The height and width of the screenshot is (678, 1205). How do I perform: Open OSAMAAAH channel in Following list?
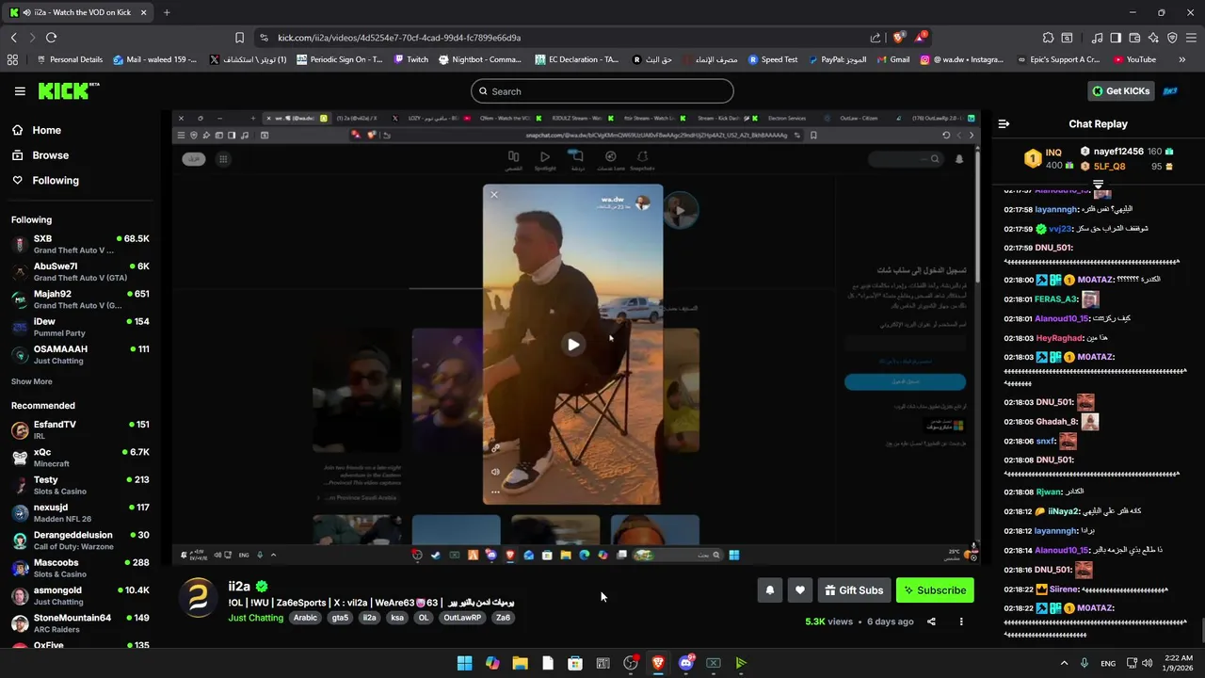point(80,354)
